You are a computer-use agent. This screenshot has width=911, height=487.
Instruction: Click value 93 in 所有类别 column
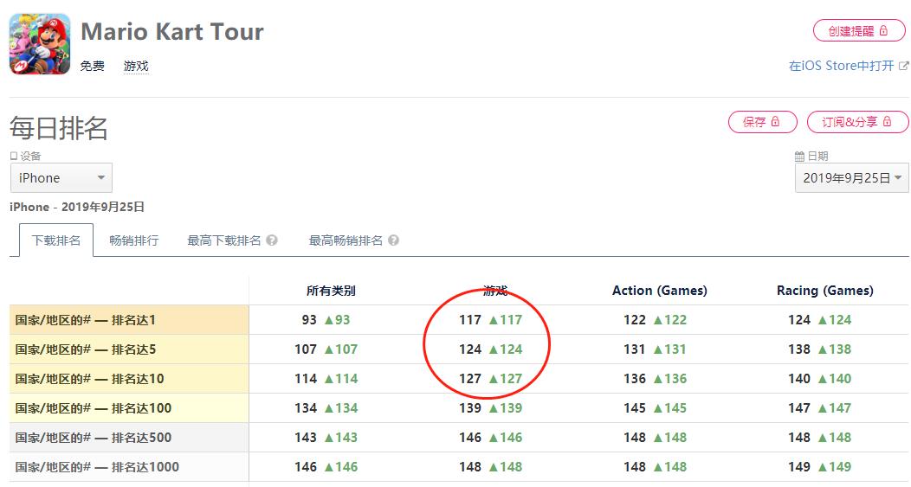[309, 320]
